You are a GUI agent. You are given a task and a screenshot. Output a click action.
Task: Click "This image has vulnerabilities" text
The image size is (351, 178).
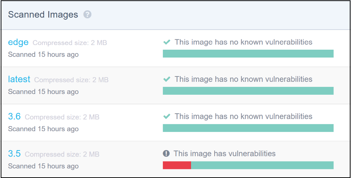[x=225, y=154]
